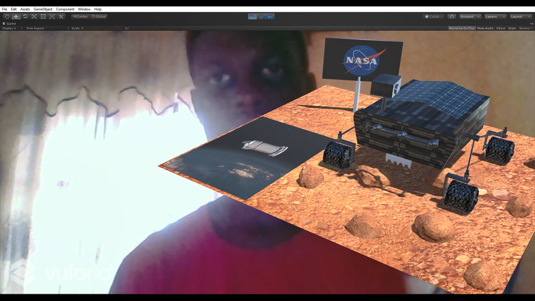Select the Move tool
This screenshot has width=535, height=301.
[x=16, y=16]
